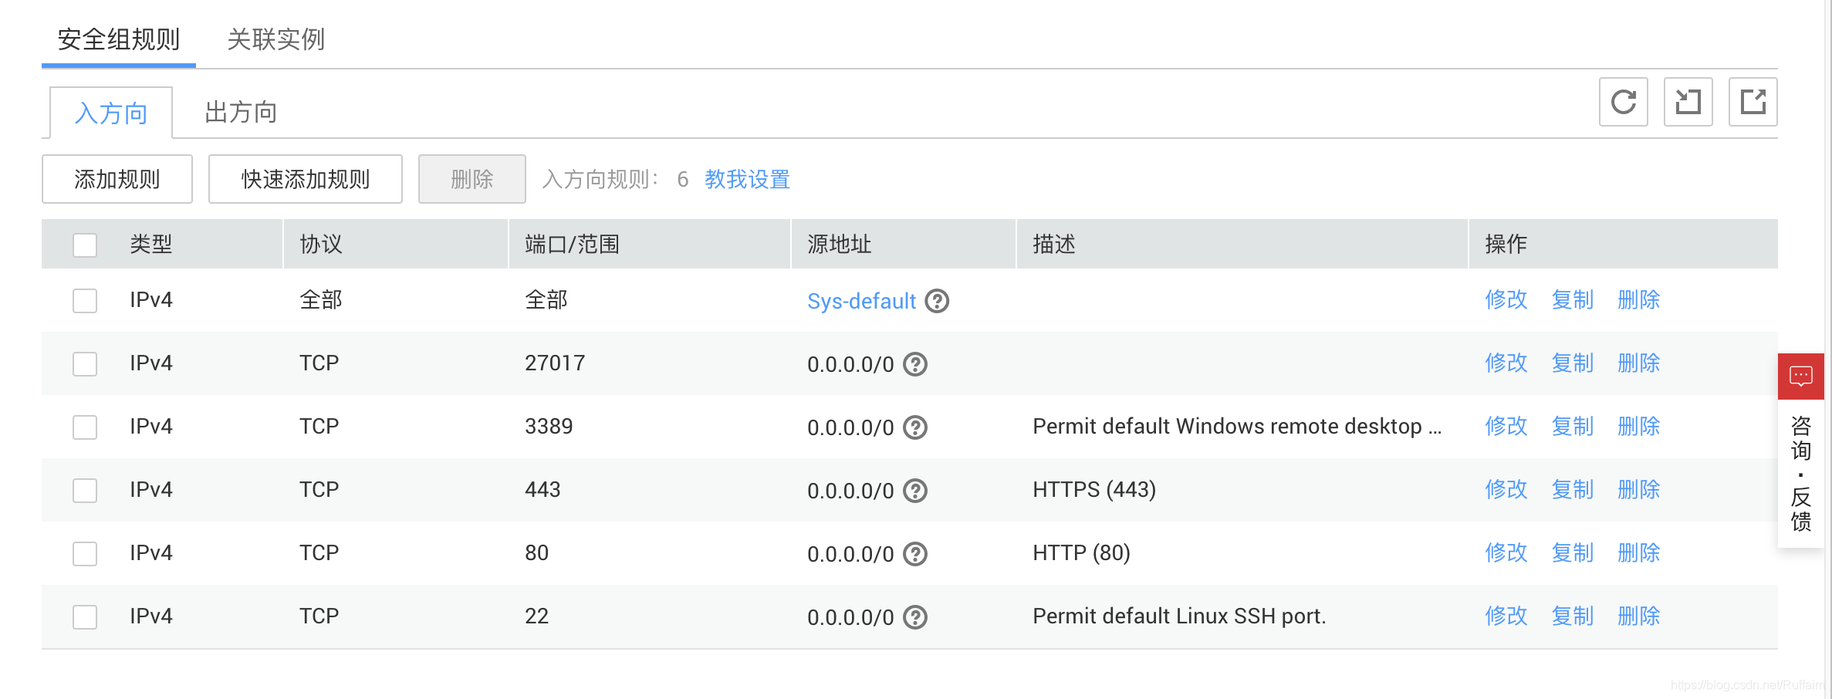Click 'Permit default Linux SSH port.' description
Viewport: 1832px width, 699px height.
pyautogui.click(x=1179, y=616)
